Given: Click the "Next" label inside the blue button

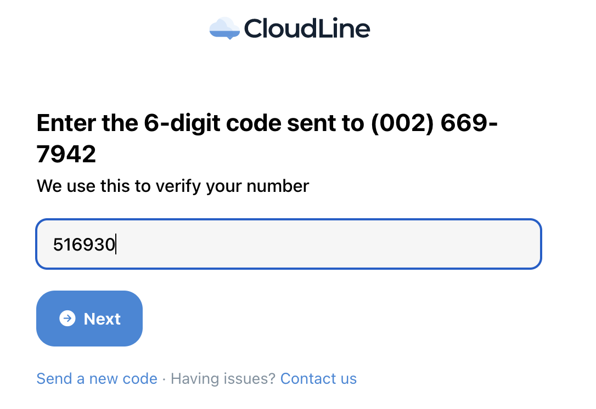Looking at the screenshot, I should click(102, 319).
